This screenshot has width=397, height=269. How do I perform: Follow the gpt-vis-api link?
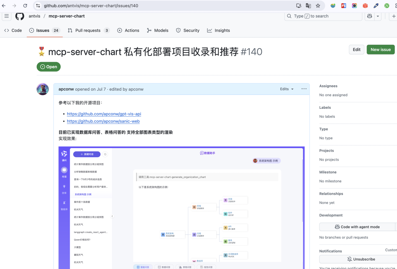[104, 114]
